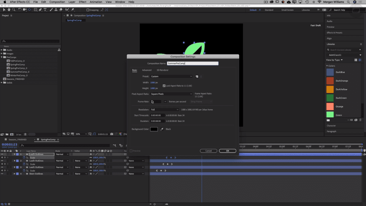Click the OK button
The width and height of the screenshot is (366, 206).
pyautogui.click(x=228, y=151)
